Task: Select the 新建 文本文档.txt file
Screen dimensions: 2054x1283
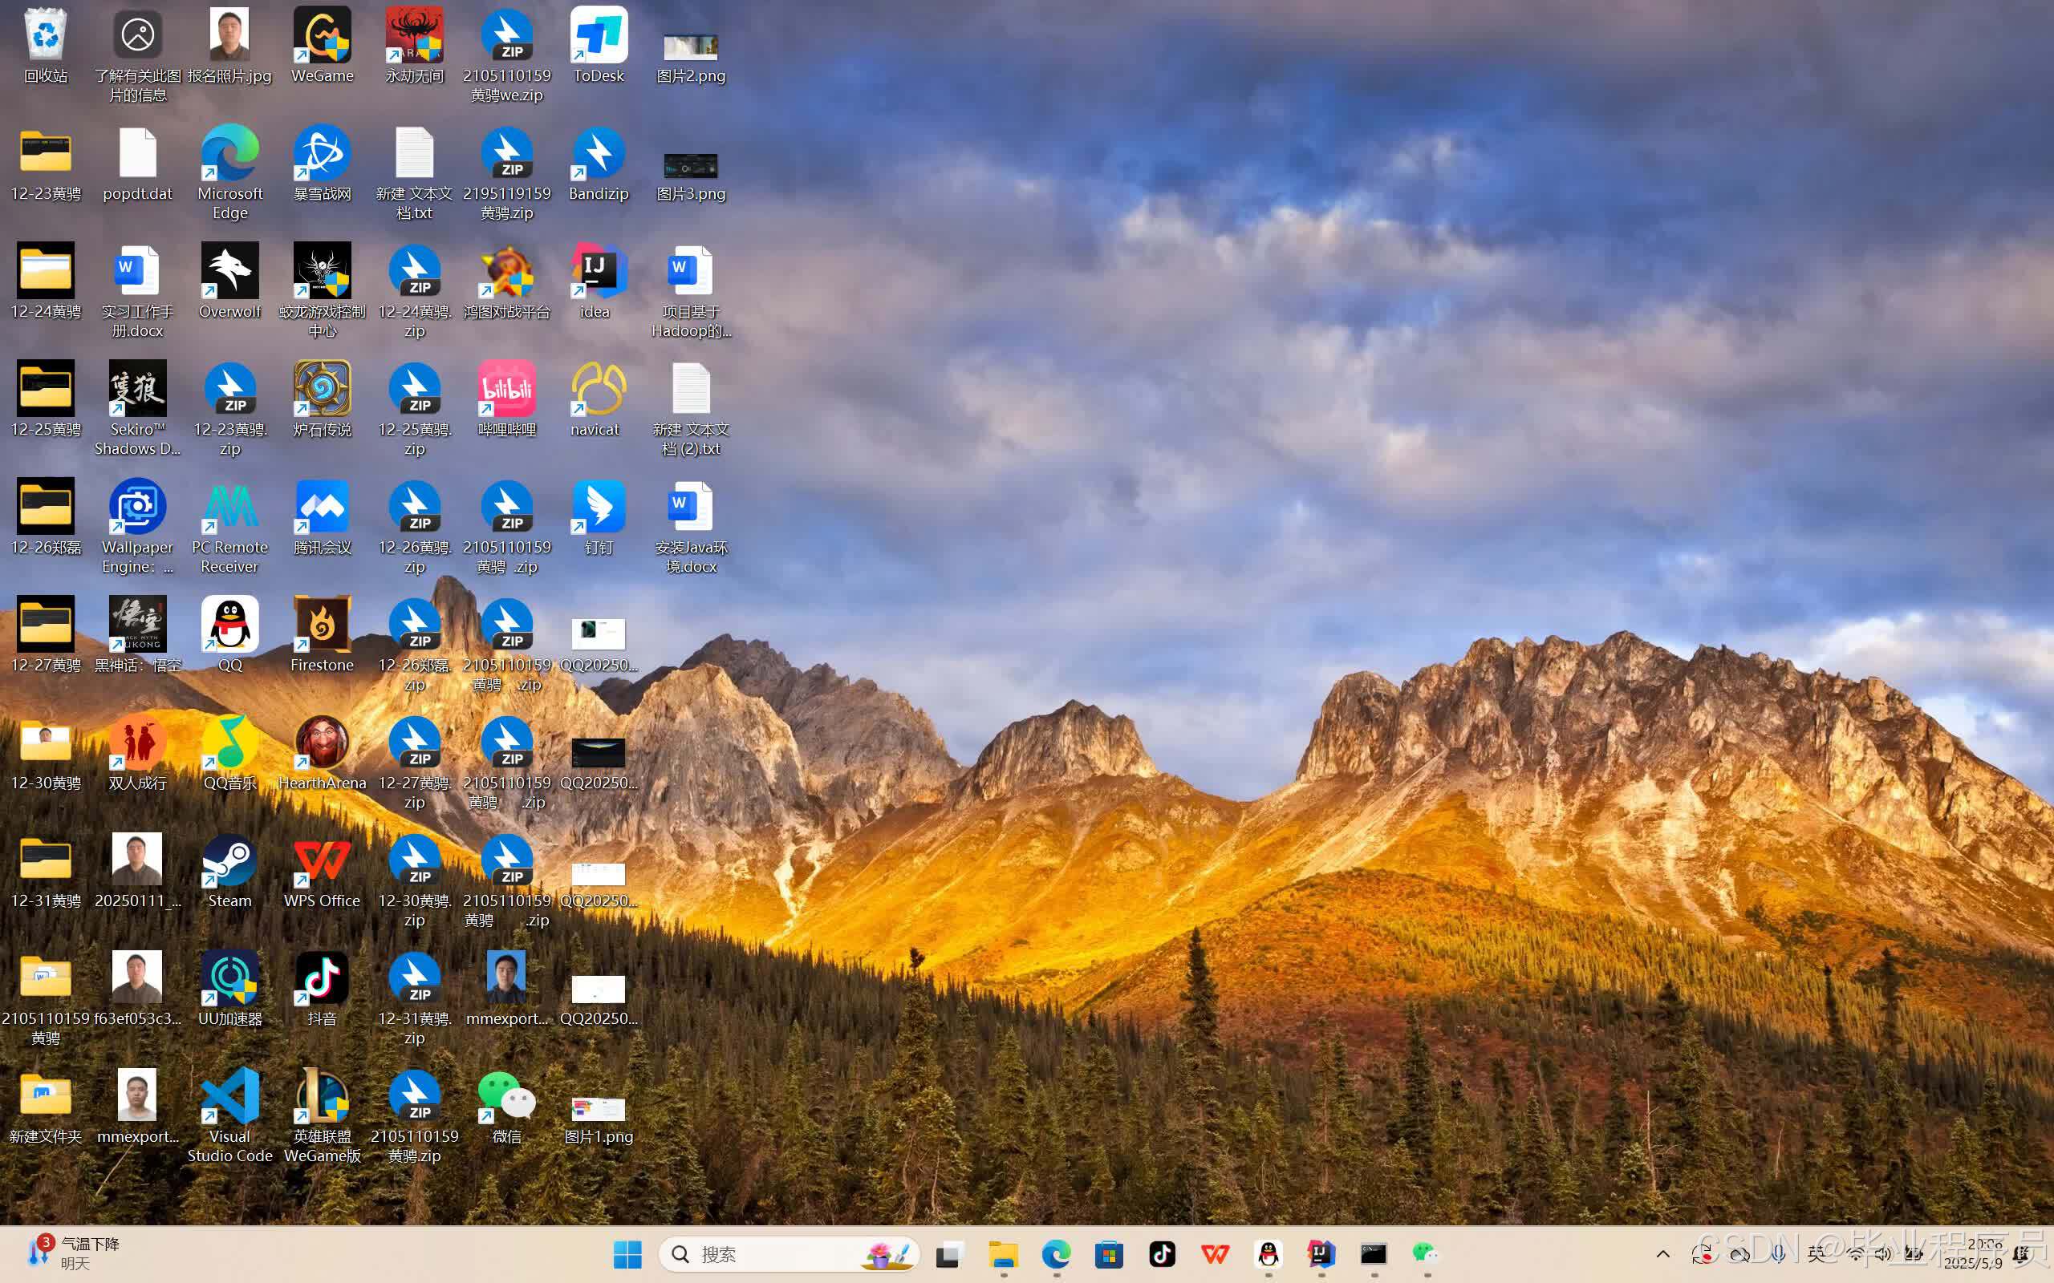Action: point(414,173)
